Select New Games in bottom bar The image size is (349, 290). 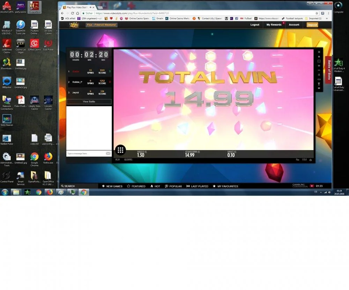coord(112,186)
